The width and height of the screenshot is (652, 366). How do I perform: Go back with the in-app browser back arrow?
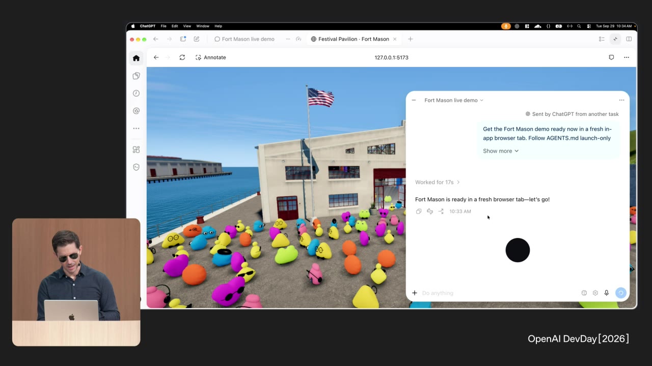(156, 57)
